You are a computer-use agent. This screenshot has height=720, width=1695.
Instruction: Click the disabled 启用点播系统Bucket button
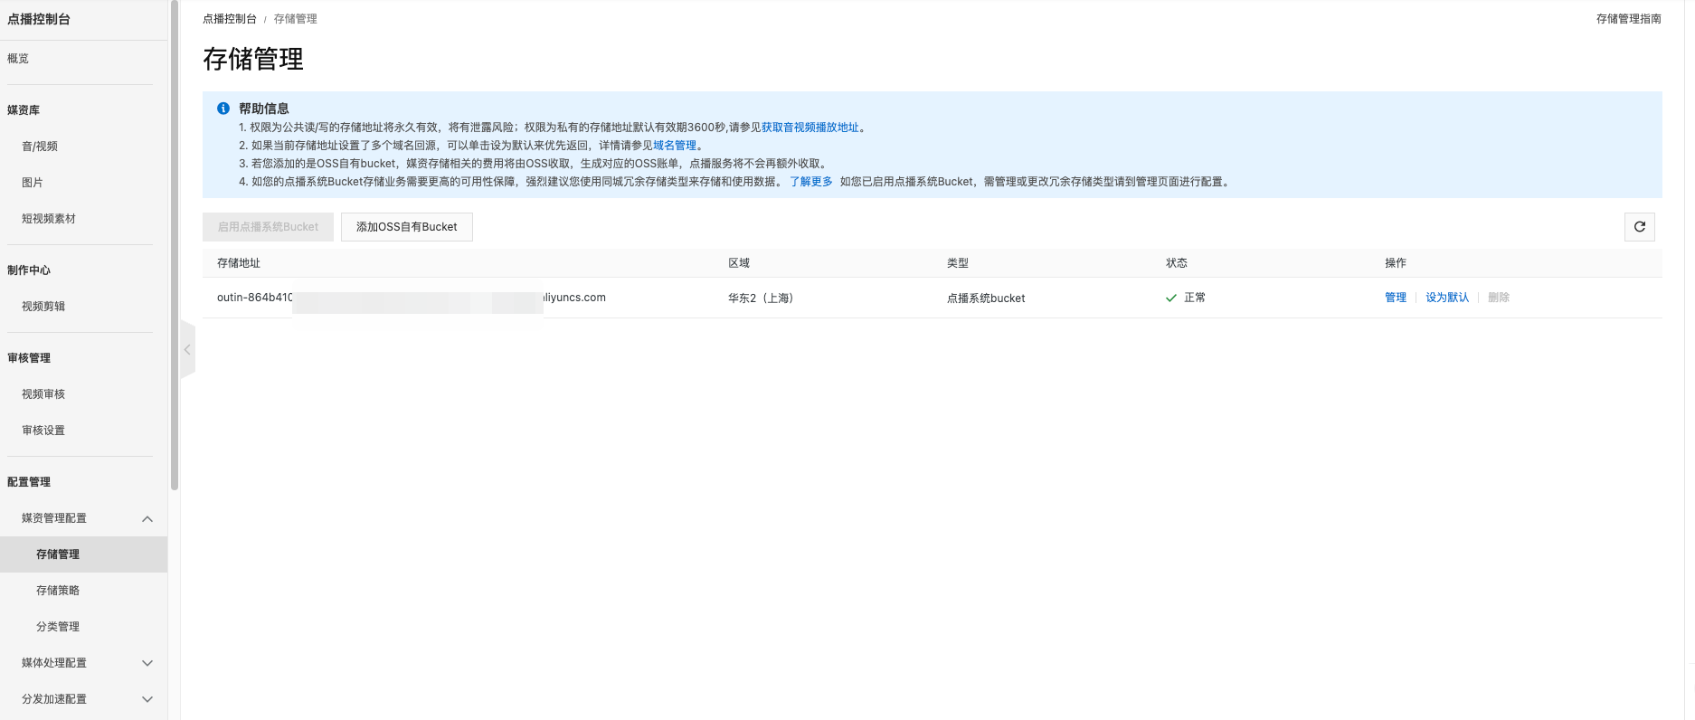(x=268, y=227)
